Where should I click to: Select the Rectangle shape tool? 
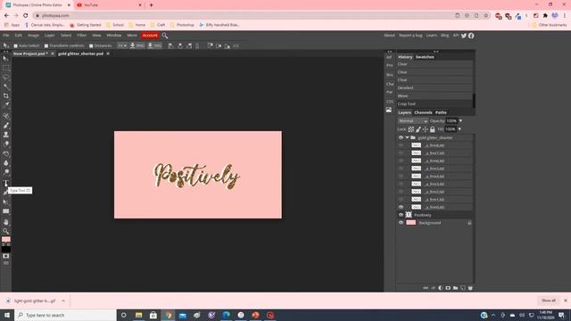tap(5, 211)
